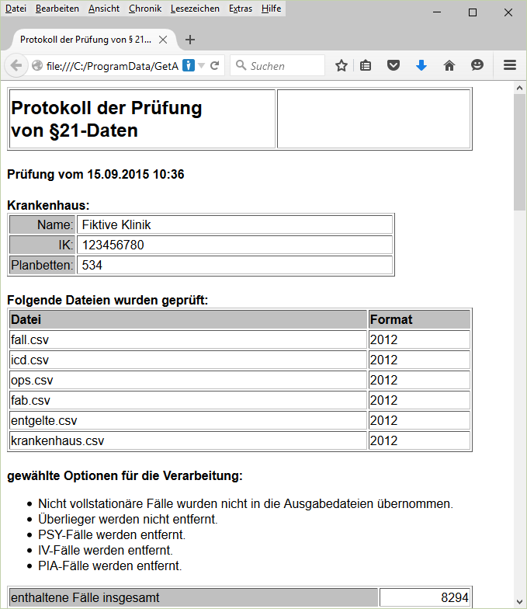Open the Ansicht menu
The image size is (527, 609).
[x=104, y=8]
